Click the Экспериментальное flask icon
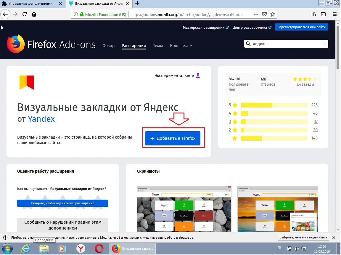 pyautogui.click(x=198, y=76)
